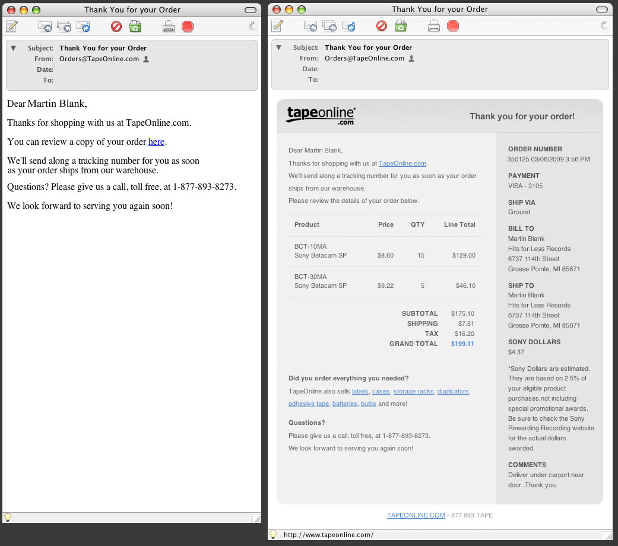Open the storage racks link
This screenshot has width=618, height=546.
click(x=413, y=392)
